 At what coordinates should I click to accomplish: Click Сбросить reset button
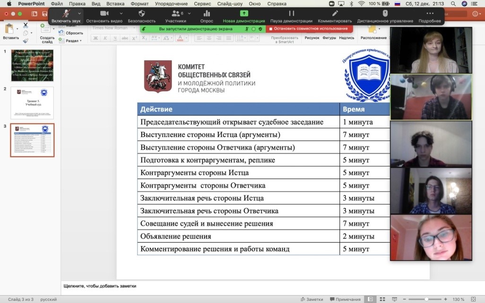[x=71, y=33]
